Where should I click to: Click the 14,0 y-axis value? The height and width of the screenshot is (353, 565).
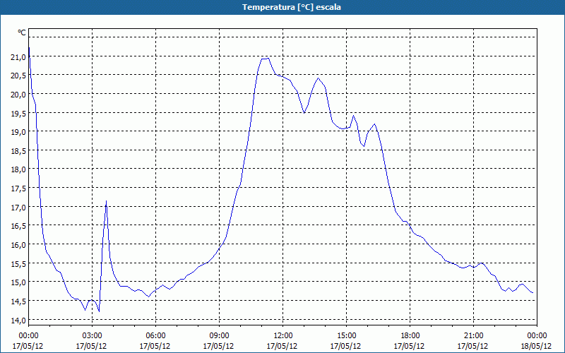(x=18, y=320)
